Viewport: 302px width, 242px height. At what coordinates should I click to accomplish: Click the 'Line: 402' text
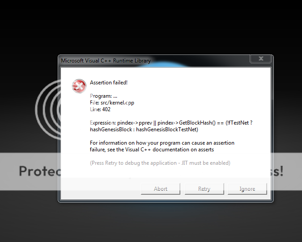(x=100, y=109)
